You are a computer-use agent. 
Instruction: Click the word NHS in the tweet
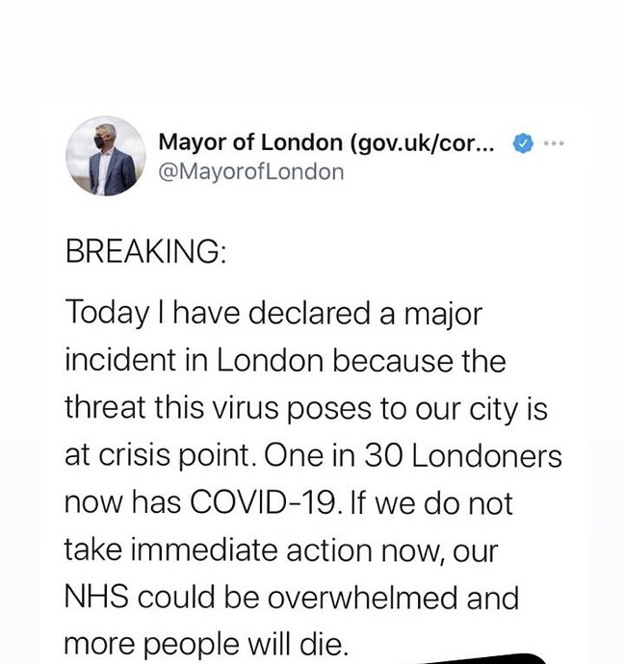tap(96, 597)
